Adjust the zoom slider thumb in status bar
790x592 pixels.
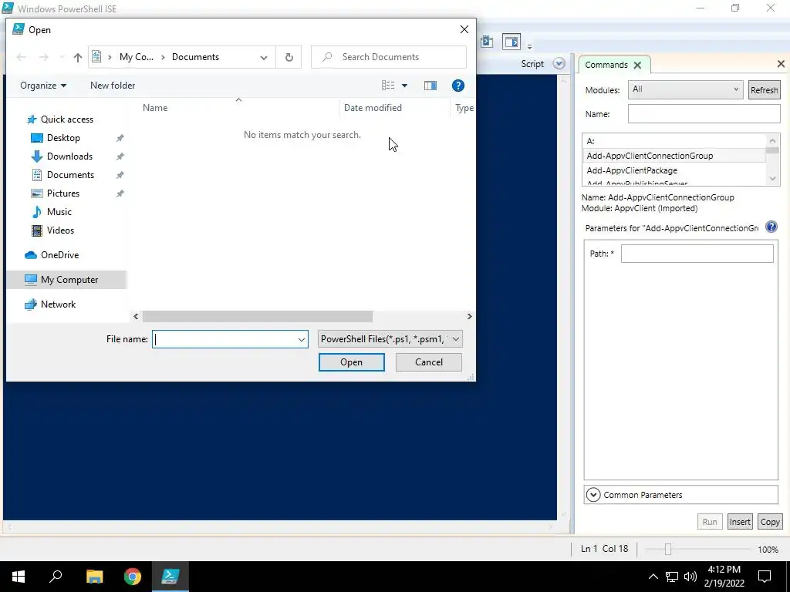click(x=668, y=549)
